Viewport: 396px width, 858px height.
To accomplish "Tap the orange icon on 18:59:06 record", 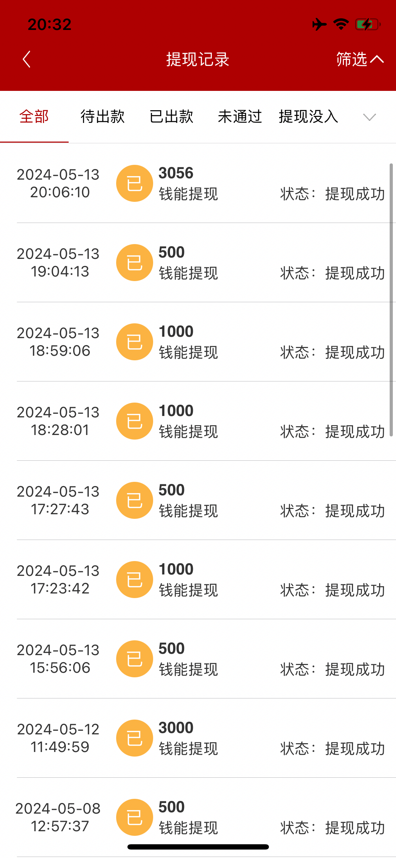I will [134, 342].
